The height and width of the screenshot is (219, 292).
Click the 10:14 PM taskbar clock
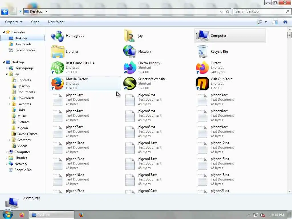click(277, 215)
